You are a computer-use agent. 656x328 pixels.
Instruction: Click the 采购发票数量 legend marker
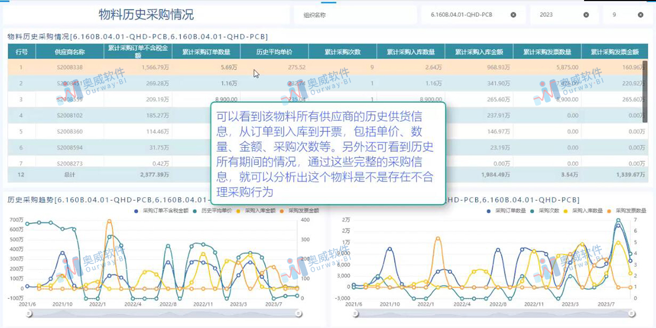pos(609,211)
